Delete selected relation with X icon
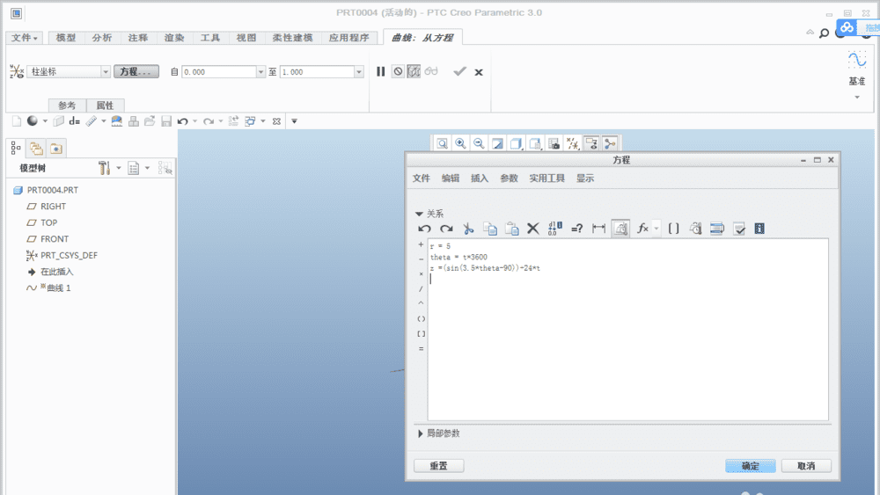The width and height of the screenshot is (880, 495). coord(533,229)
